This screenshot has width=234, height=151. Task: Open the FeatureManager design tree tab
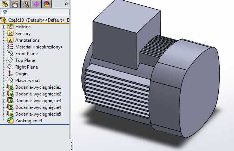(5, 4)
